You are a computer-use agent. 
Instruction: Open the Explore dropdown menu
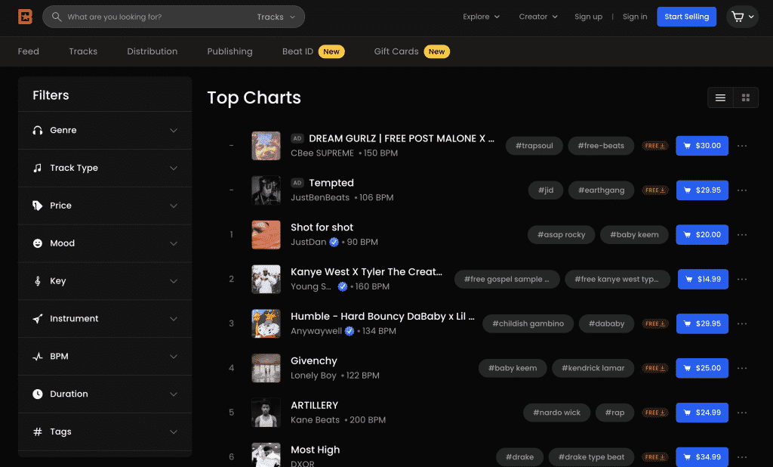tap(481, 17)
